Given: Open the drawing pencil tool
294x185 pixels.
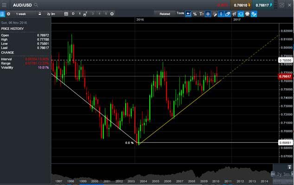Looking at the screenshot, I should pos(215,14).
